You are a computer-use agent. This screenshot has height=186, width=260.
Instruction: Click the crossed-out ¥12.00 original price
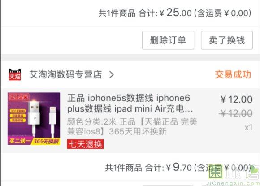(x=236, y=113)
